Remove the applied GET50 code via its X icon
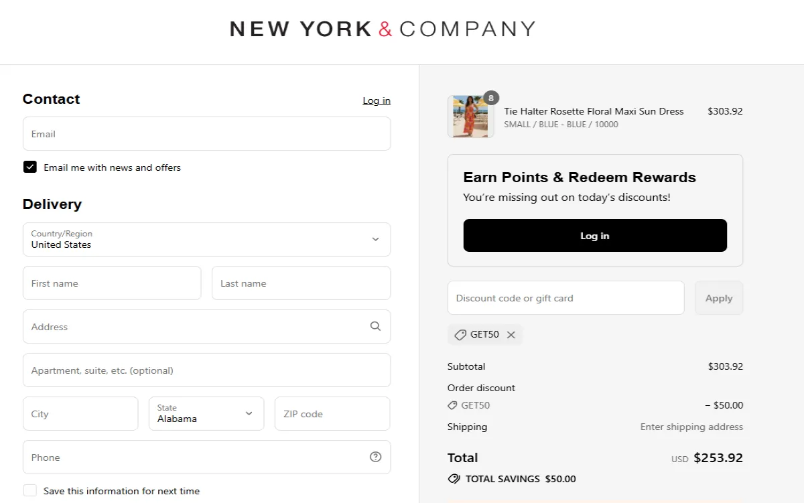This screenshot has width=804, height=503. click(x=511, y=334)
